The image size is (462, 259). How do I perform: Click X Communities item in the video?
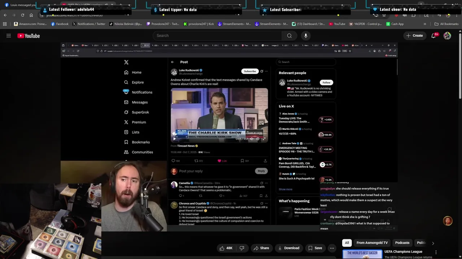coord(139,152)
